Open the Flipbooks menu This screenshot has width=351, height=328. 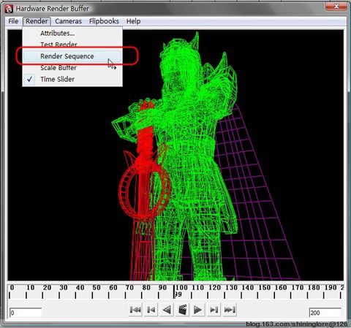coord(104,21)
